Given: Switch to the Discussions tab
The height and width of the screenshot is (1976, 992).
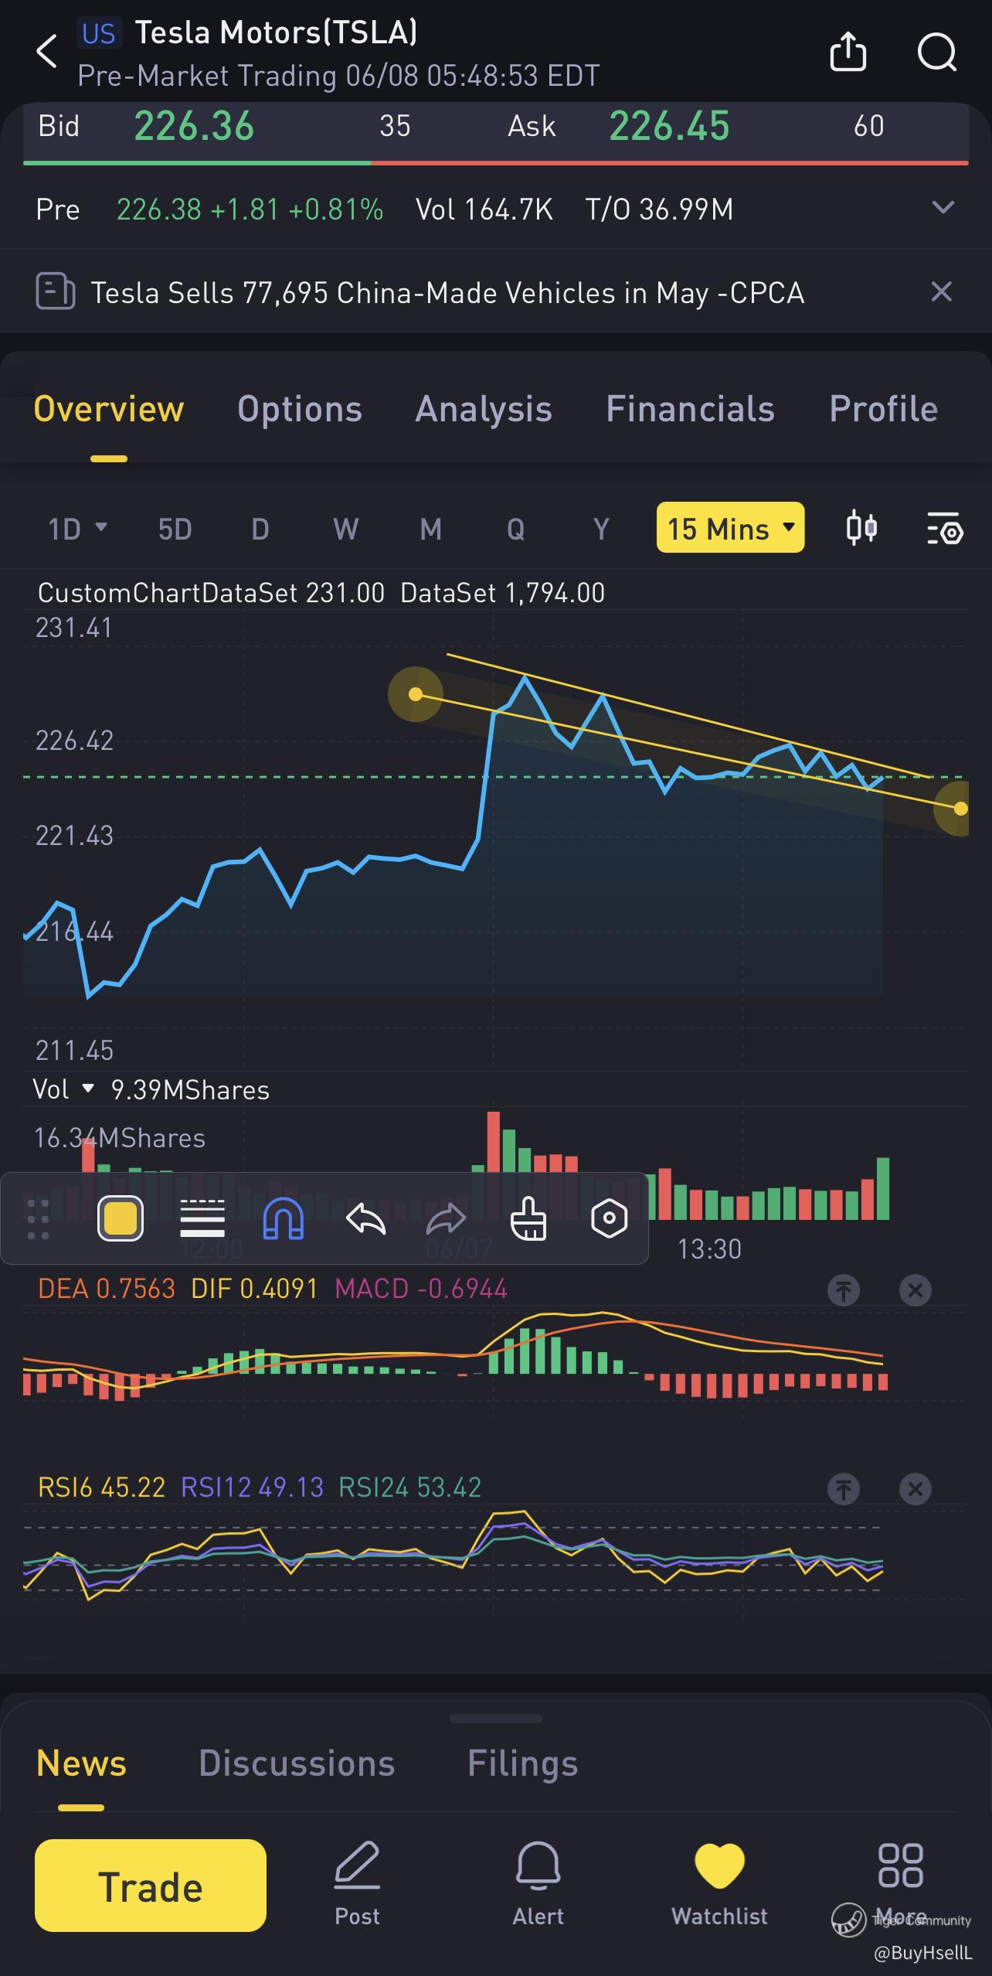Looking at the screenshot, I should [297, 1763].
